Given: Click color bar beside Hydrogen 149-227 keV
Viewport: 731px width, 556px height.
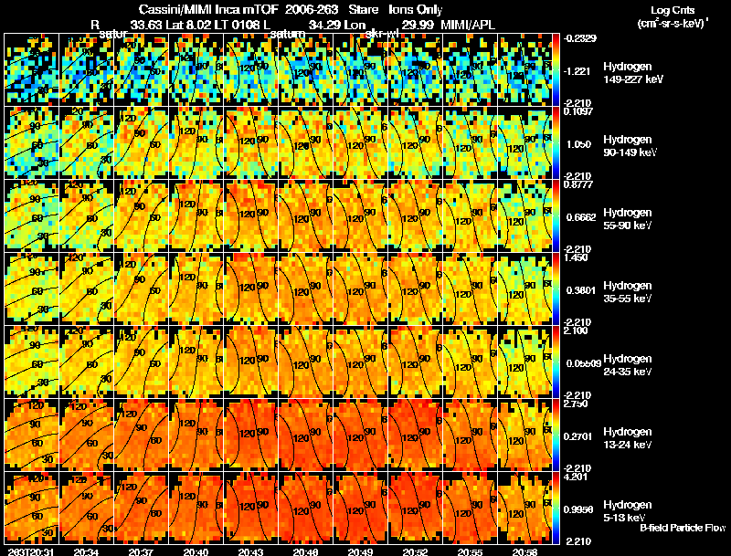Looking at the screenshot, I should (556, 70).
